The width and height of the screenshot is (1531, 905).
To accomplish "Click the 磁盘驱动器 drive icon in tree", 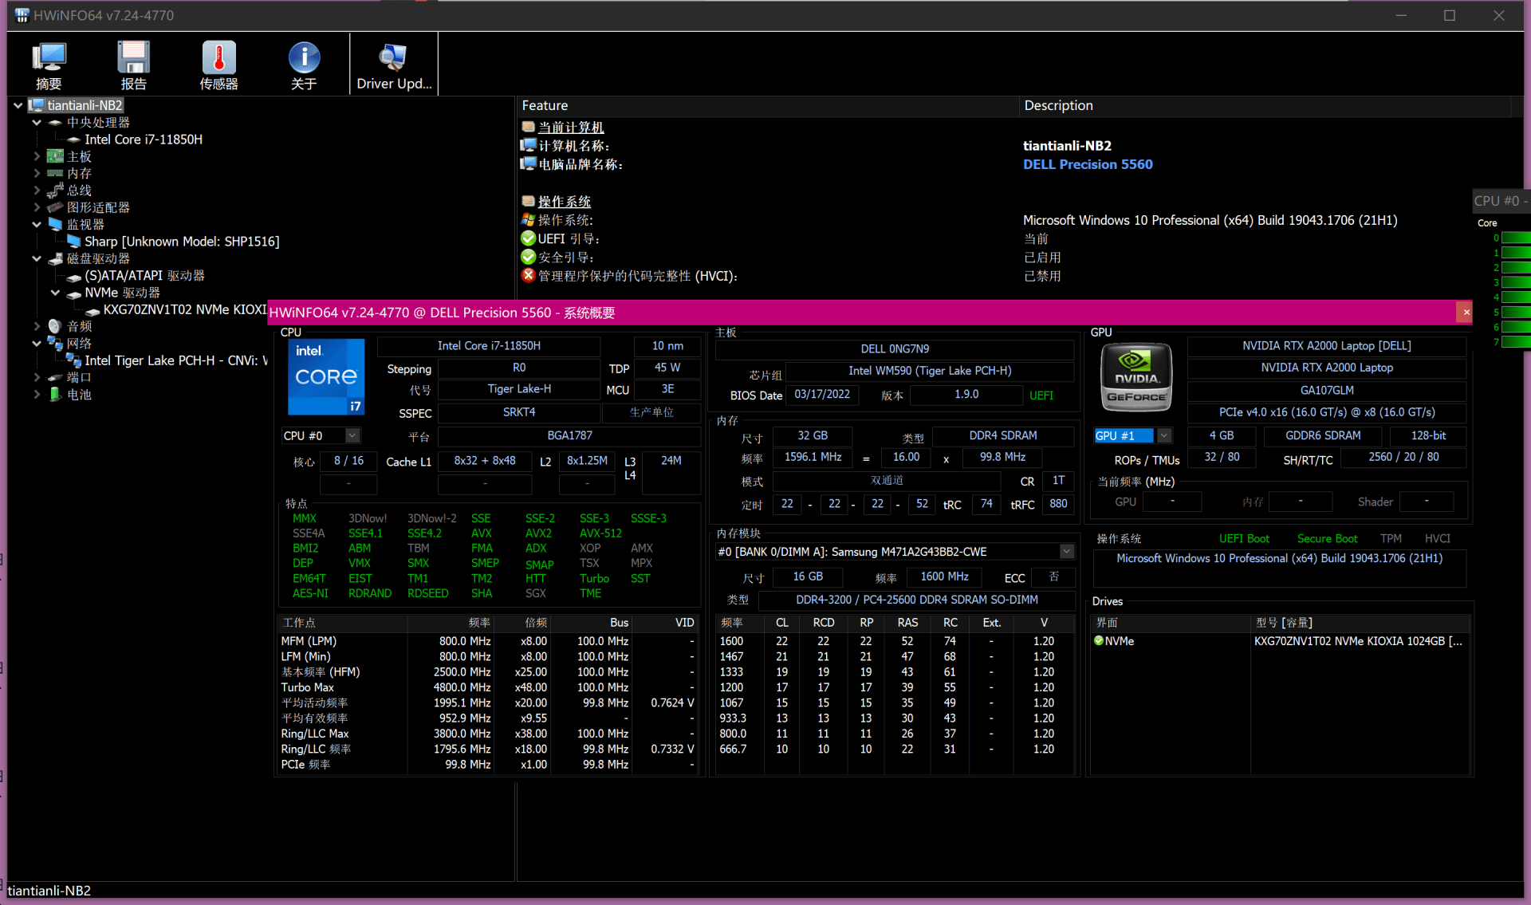I will [55, 258].
